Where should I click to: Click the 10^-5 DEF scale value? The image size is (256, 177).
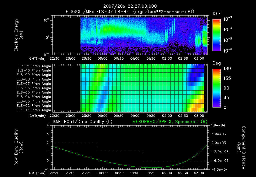pyautogui.click(x=227, y=40)
